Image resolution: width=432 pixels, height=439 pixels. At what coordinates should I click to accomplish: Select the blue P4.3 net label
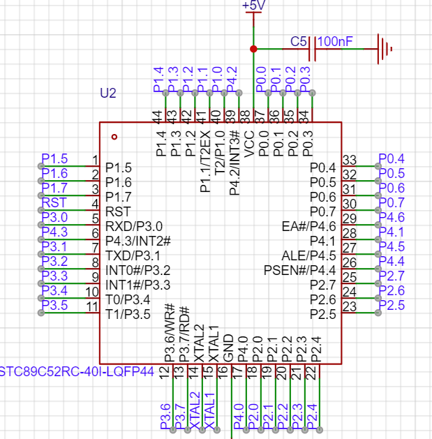54,232
